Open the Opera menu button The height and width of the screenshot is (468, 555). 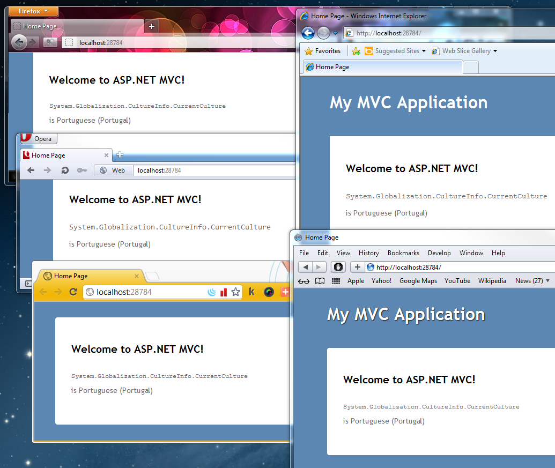pyautogui.click(x=39, y=139)
